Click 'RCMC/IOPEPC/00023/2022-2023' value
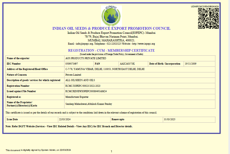 (83, 86)
